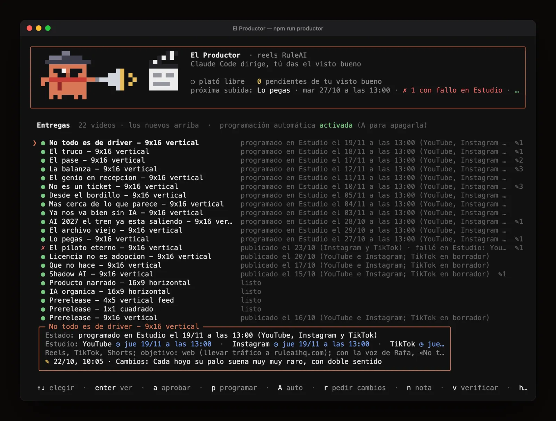556x421 pixels.
Task: Click the 'v verificar' footer shortcut
Action: point(475,388)
